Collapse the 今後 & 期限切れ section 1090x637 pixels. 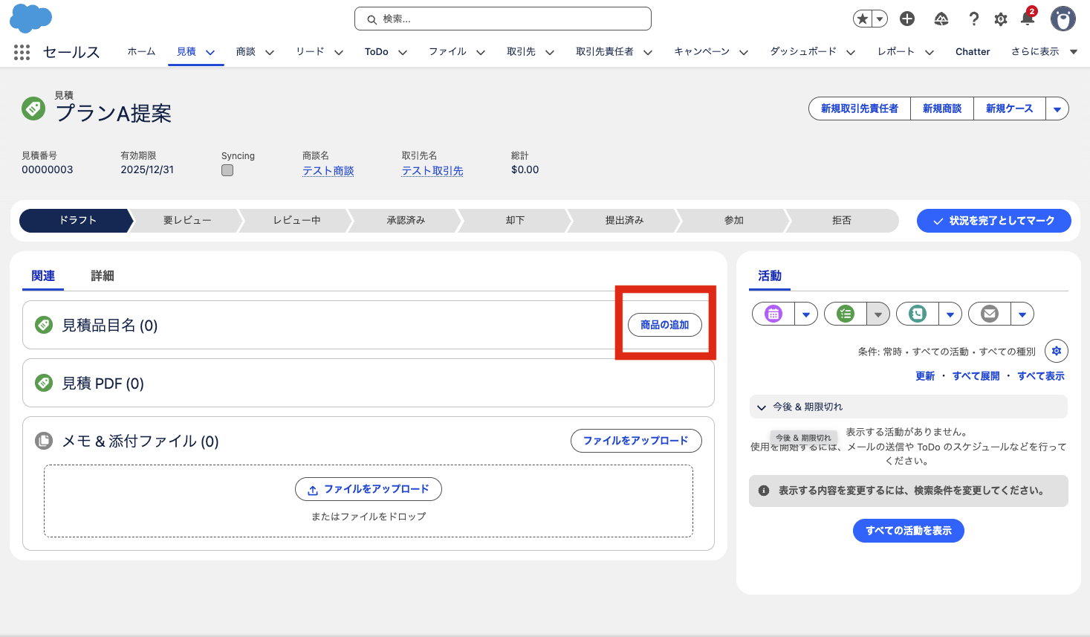[761, 407]
